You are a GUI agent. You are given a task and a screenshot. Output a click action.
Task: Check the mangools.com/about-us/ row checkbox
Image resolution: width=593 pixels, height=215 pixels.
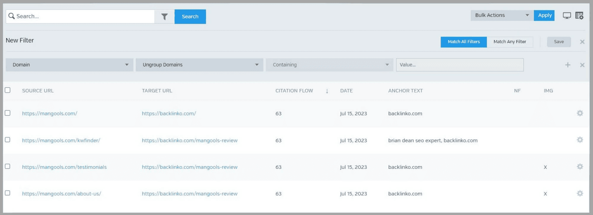coord(7,193)
